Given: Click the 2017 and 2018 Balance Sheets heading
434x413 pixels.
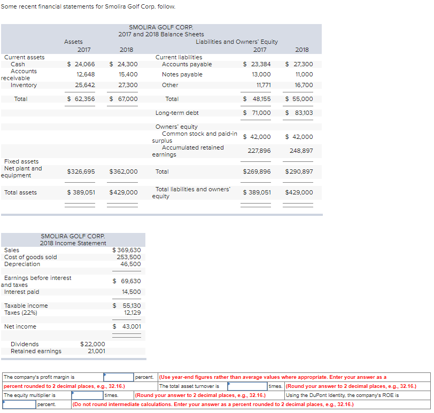Looking at the screenshot, I should [161, 34].
